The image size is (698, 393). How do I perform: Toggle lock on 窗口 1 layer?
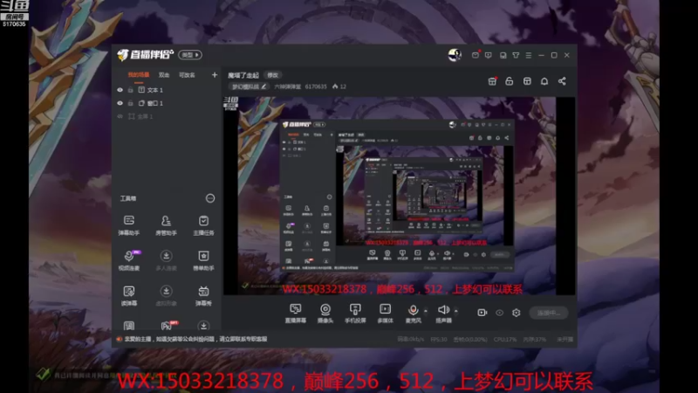[x=130, y=103]
